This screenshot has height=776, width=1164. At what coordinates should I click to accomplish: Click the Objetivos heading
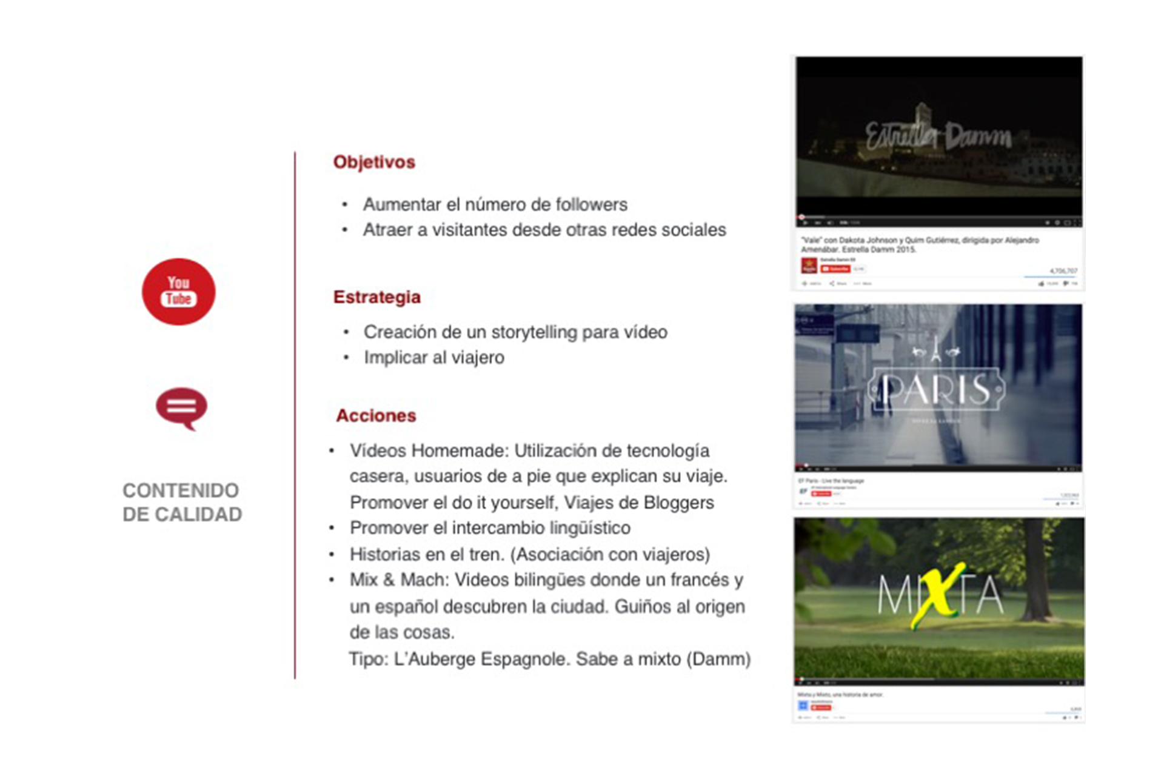374,162
